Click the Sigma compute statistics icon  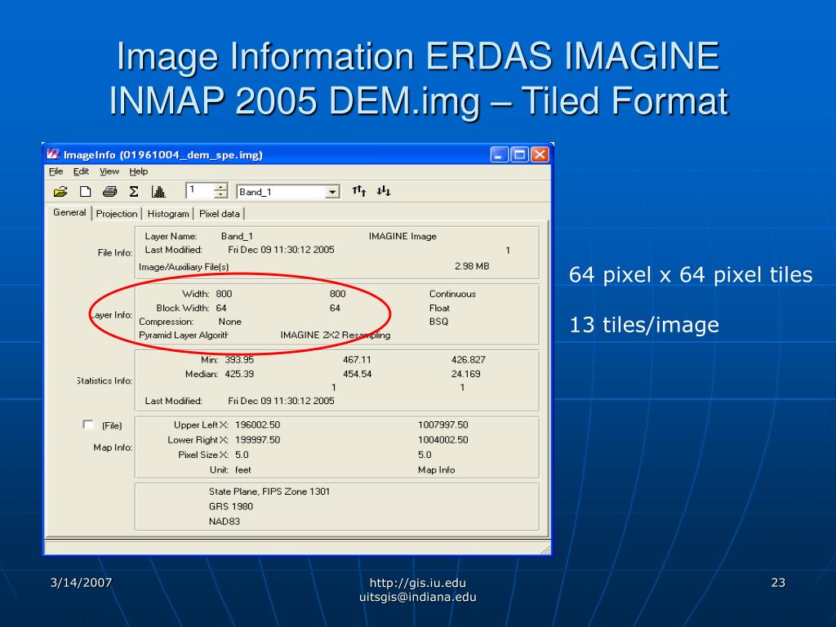[134, 191]
